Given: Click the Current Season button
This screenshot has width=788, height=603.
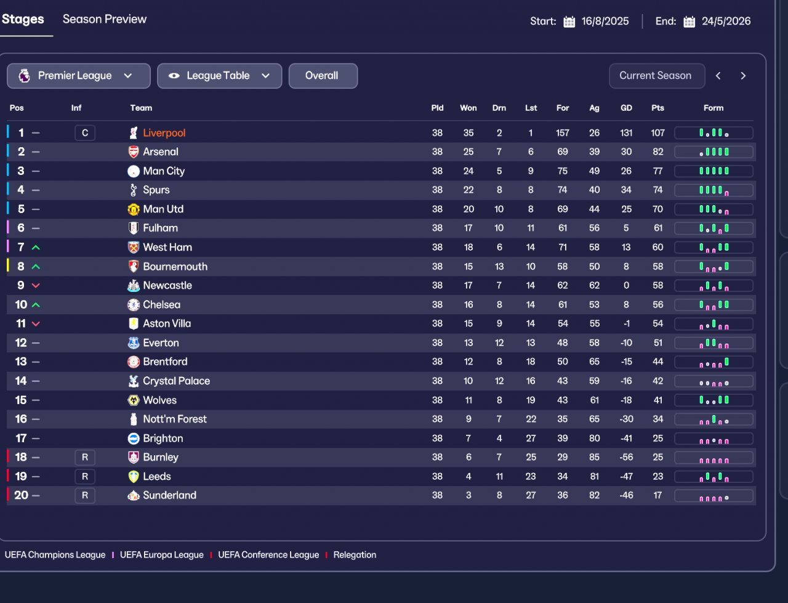Looking at the screenshot, I should pyautogui.click(x=655, y=76).
